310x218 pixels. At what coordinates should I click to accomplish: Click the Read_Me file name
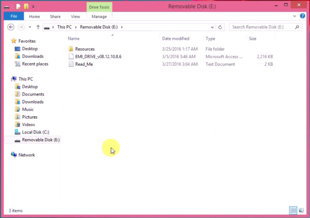(84, 64)
